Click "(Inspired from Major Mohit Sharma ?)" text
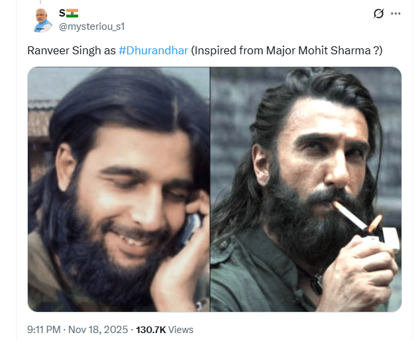The width and height of the screenshot is (418, 341). 287,50
